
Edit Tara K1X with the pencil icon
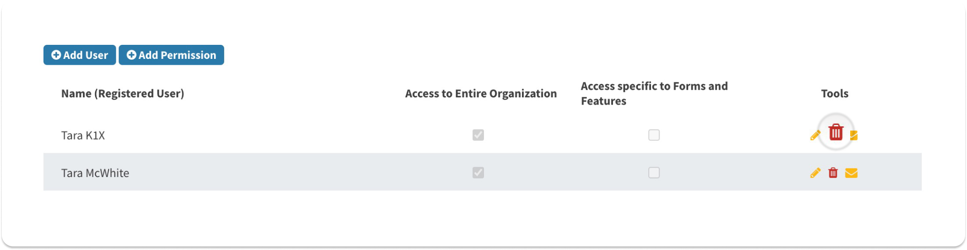coord(815,135)
